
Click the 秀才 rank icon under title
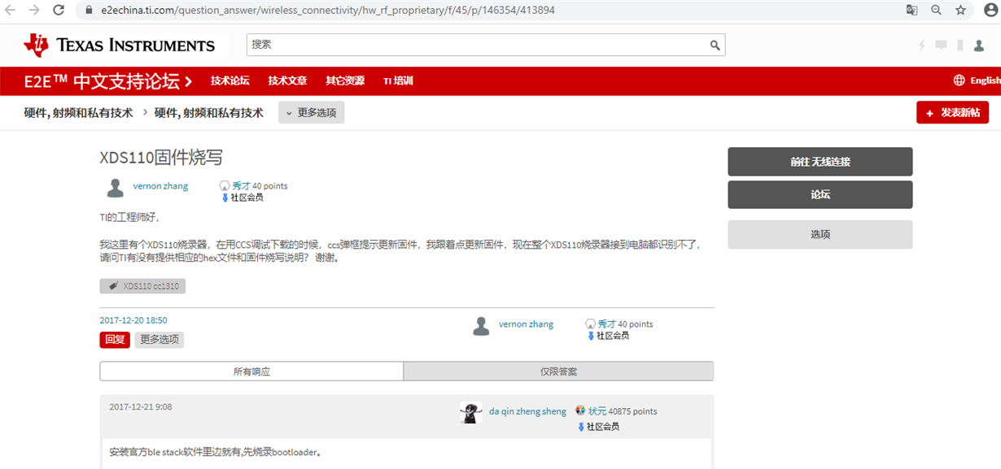click(x=225, y=186)
